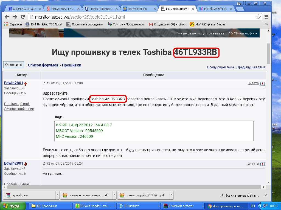The image size is (281, 210).
Task: Click the red report icon on post #1
Action: coord(263,84)
